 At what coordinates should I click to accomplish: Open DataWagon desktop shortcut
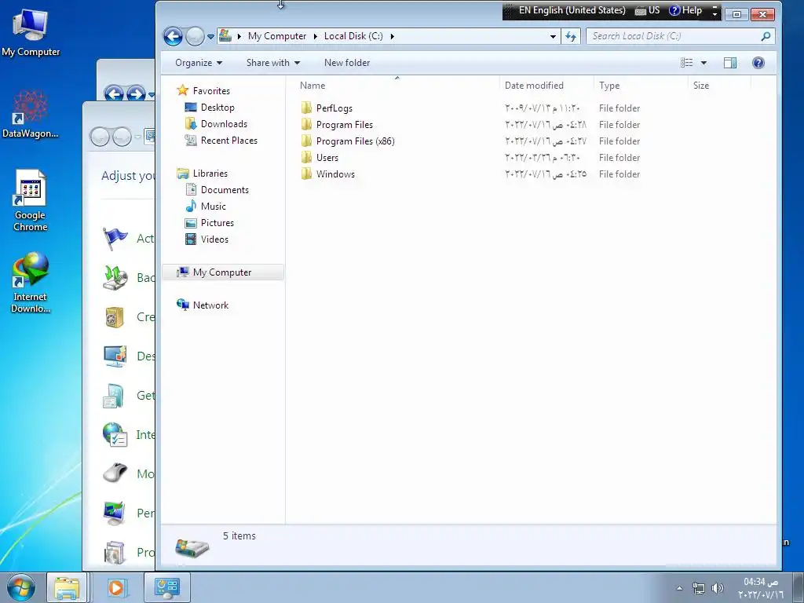(31, 114)
